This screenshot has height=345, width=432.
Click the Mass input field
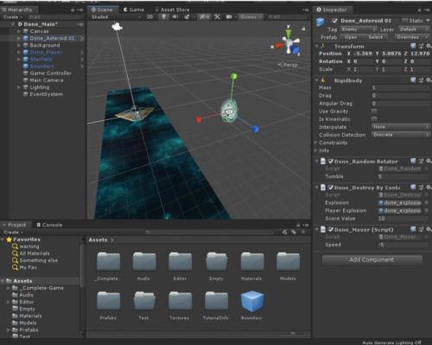coord(400,87)
